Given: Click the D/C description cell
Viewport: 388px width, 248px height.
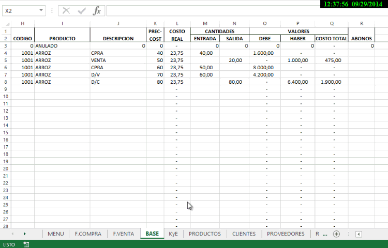Looking at the screenshot, I should pyautogui.click(x=118, y=82).
